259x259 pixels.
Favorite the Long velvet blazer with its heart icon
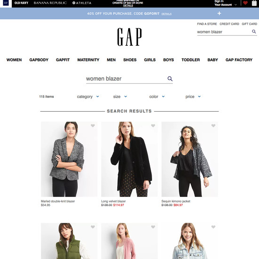click(x=153, y=126)
